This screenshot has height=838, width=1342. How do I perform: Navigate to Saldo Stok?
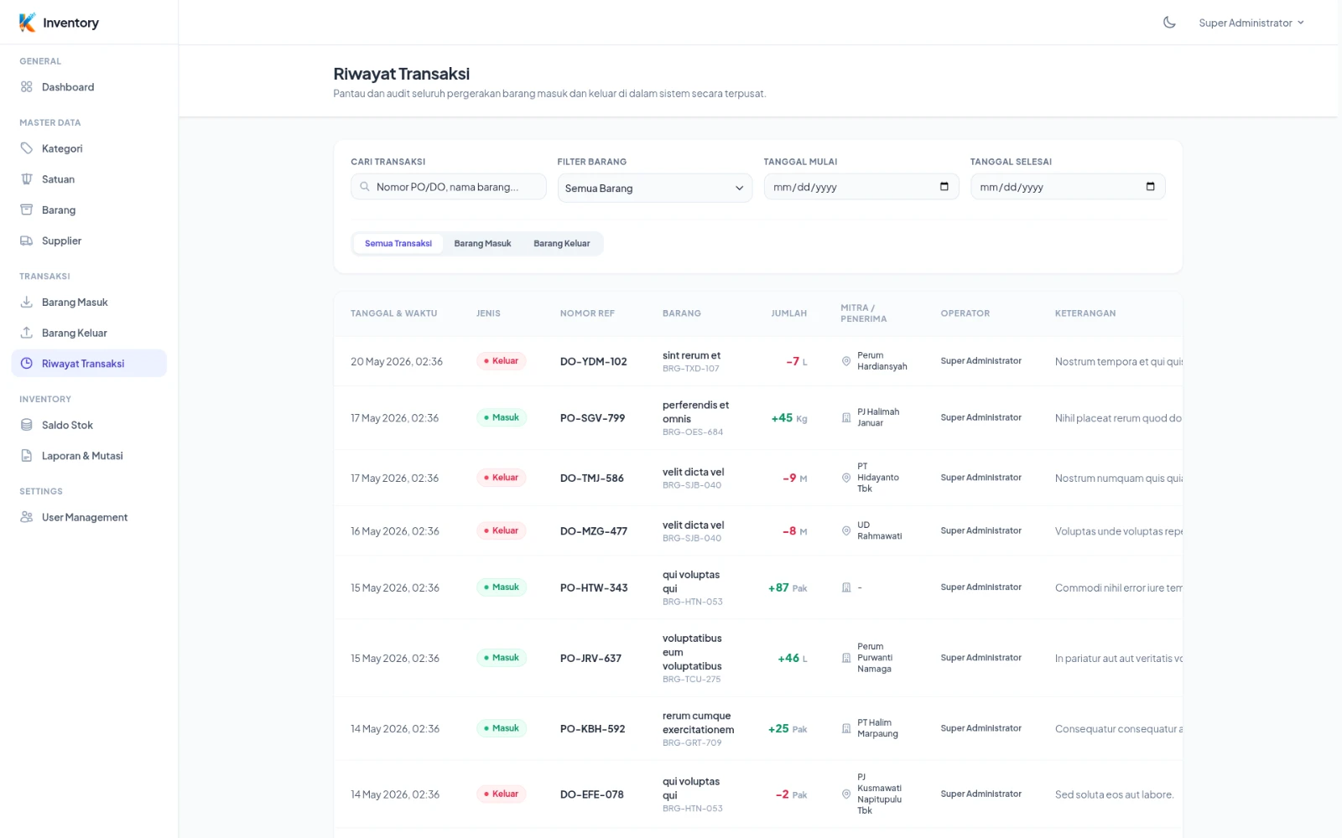click(89, 425)
